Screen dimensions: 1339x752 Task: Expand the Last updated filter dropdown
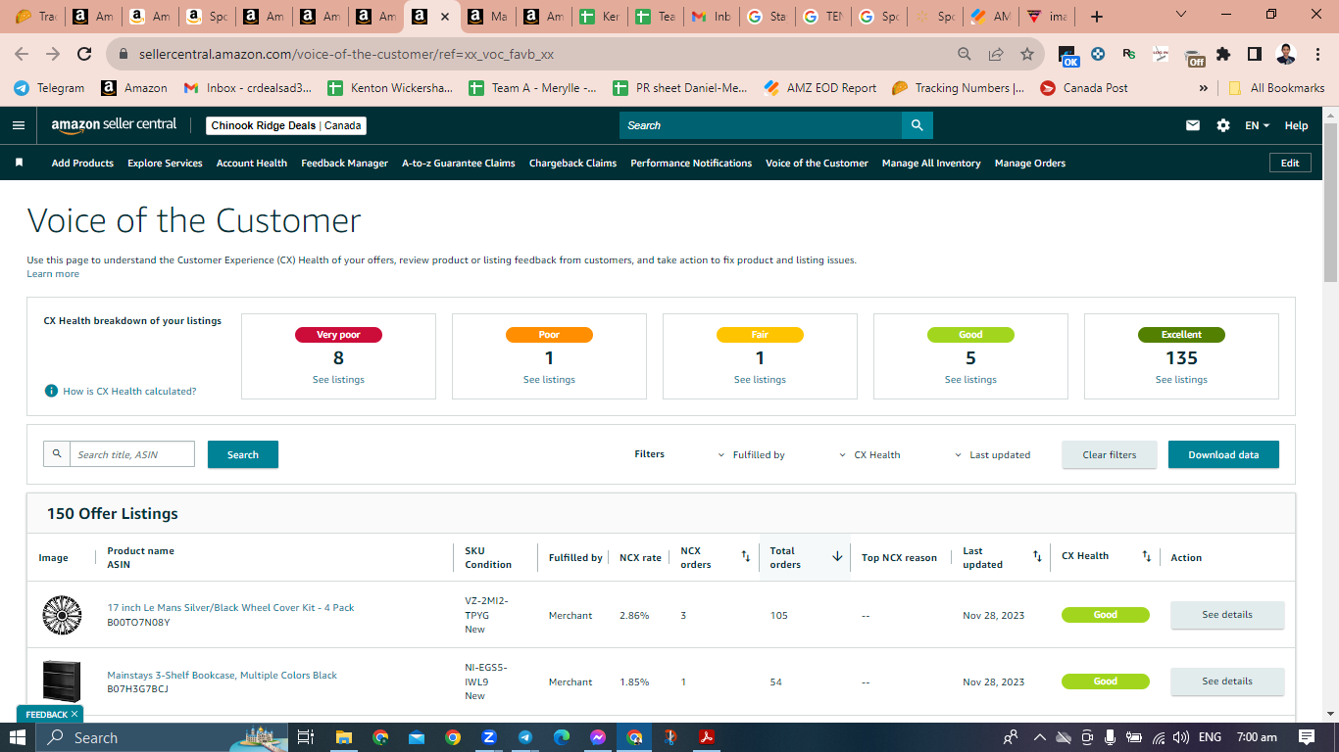[992, 454]
